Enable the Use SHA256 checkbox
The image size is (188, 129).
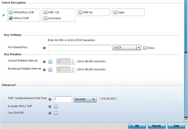coord(56,113)
